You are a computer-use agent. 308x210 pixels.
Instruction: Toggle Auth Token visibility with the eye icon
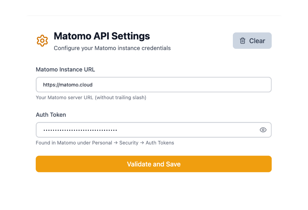point(263,130)
